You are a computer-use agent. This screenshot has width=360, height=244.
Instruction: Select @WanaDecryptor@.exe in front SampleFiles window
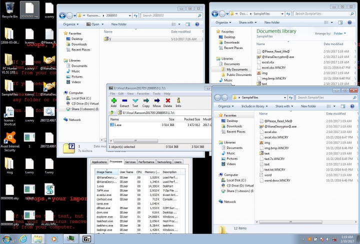pos(280,126)
